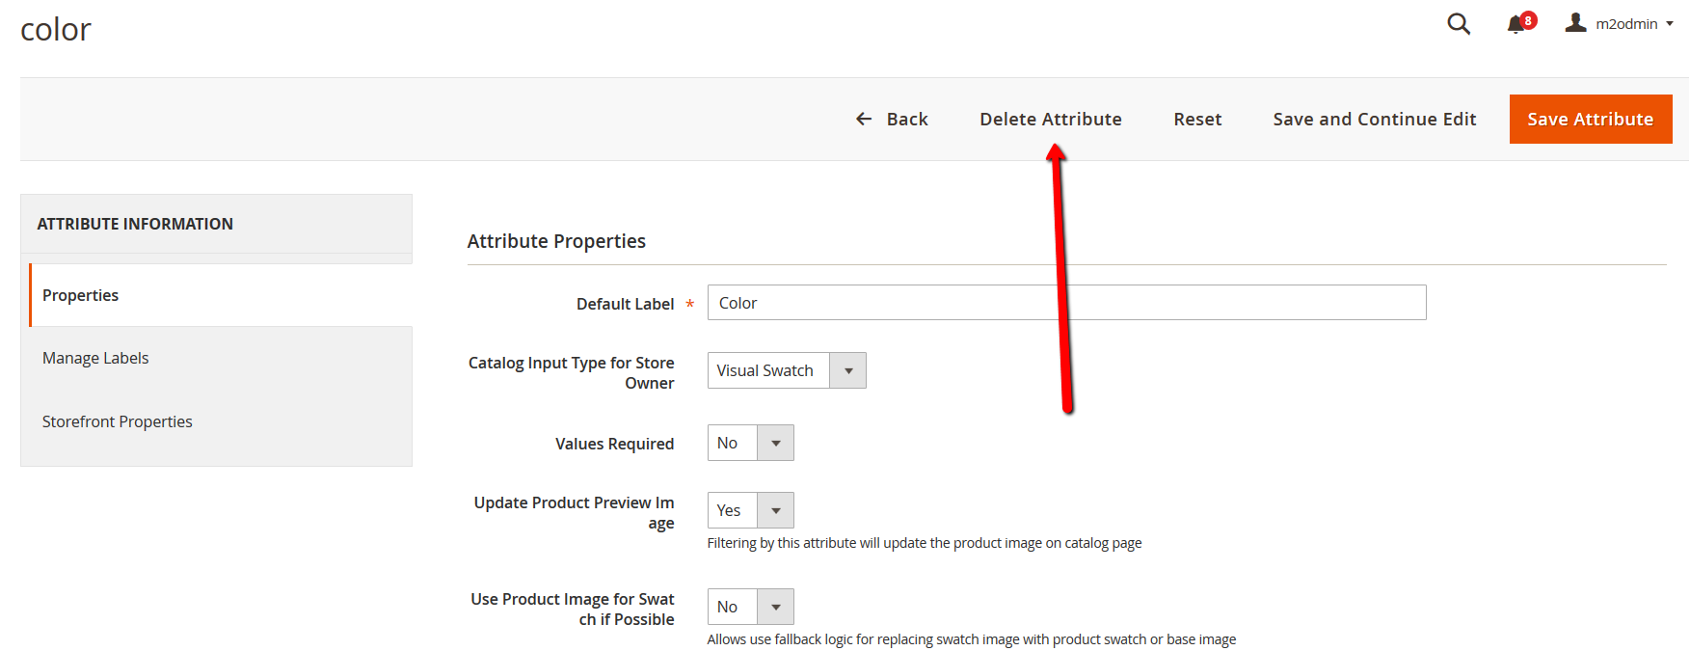Click the 'Filtering by this attribute' note

click(x=925, y=543)
